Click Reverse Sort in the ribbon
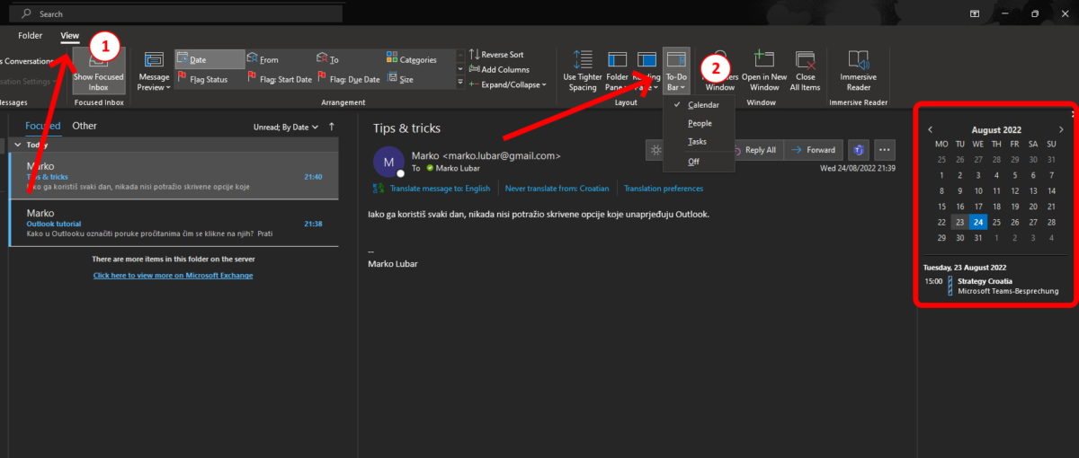The height and width of the screenshot is (458, 1079). click(496, 55)
